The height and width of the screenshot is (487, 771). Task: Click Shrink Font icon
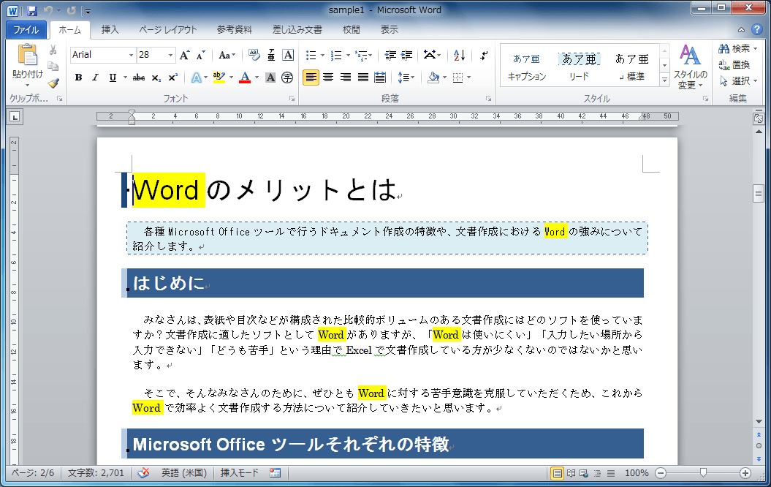(200, 55)
